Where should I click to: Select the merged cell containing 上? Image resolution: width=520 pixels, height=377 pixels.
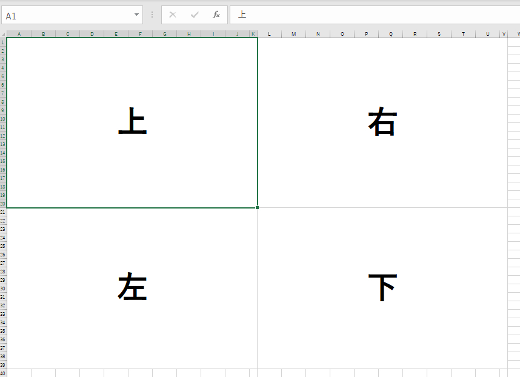point(132,121)
